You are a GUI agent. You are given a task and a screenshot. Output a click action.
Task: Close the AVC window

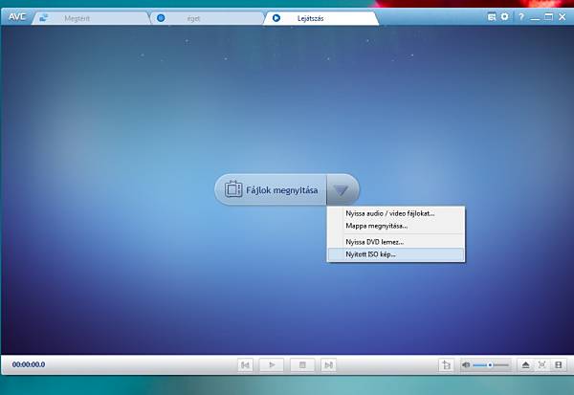563,17
